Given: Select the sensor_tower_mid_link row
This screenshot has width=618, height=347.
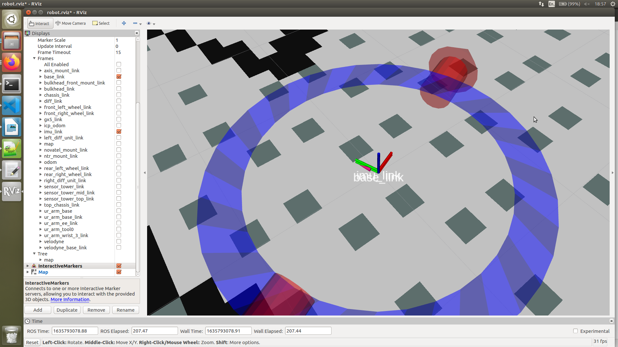Looking at the screenshot, I should pos(80,192).
